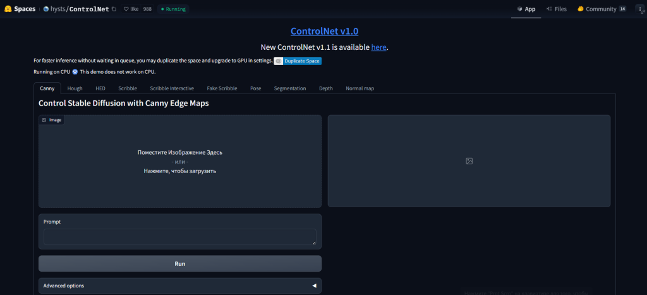Go to the Segmentation tab

point(289,88)
